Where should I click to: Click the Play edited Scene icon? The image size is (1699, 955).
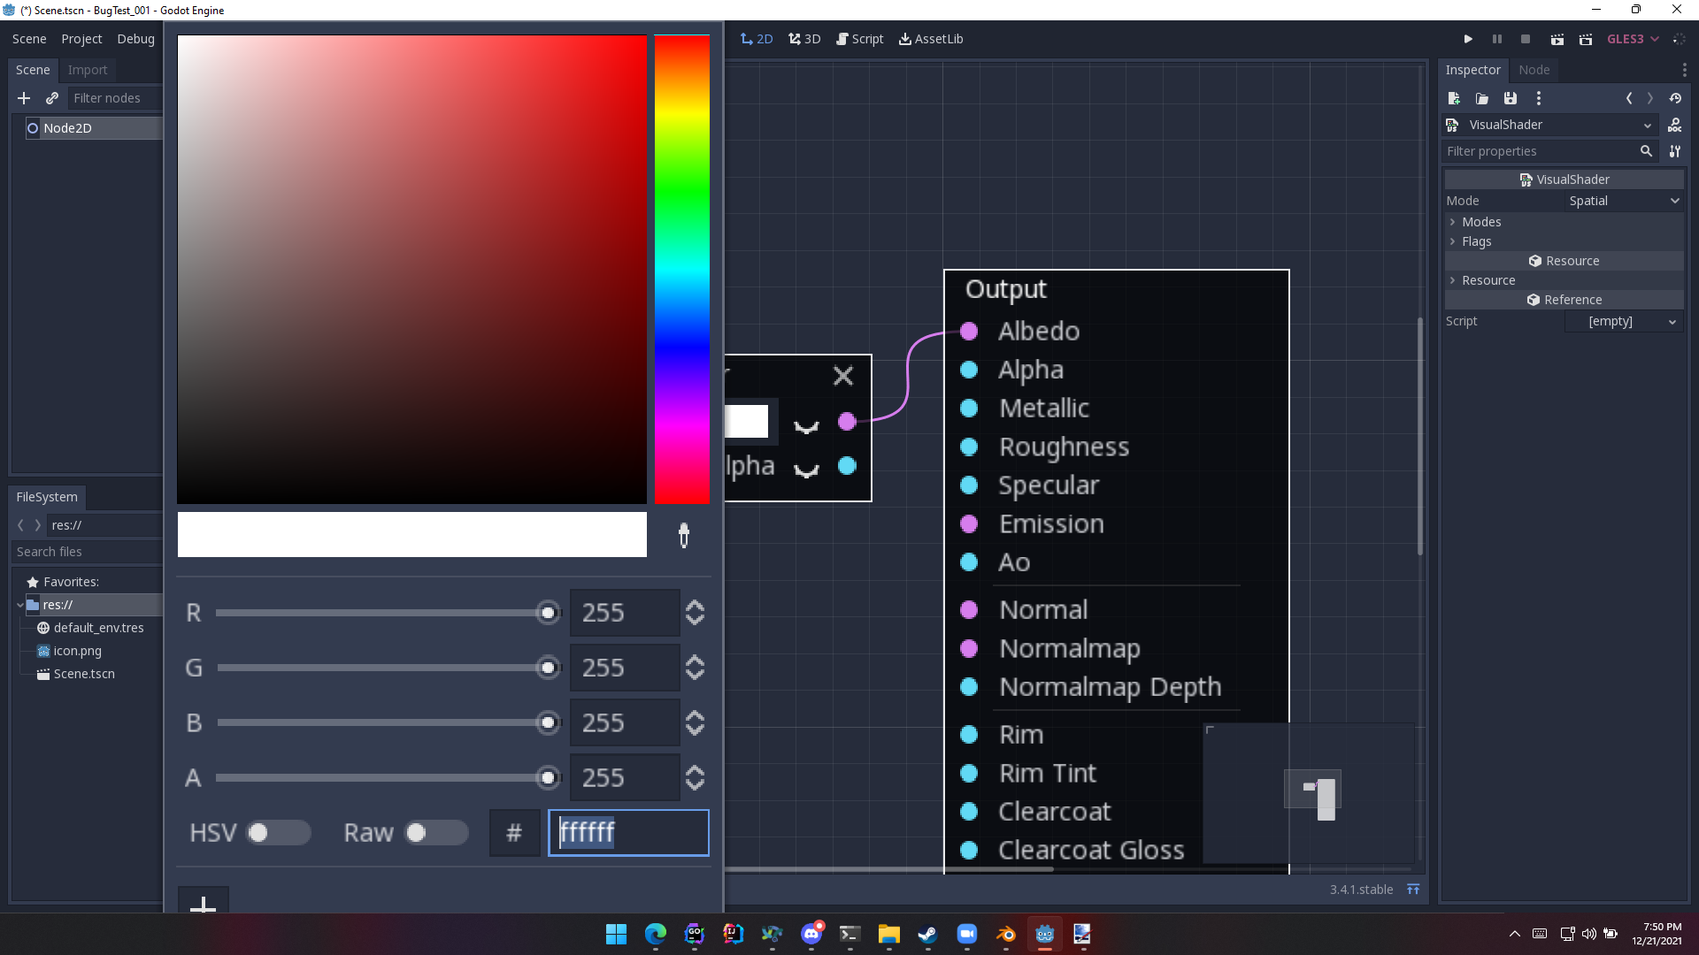1558,39
